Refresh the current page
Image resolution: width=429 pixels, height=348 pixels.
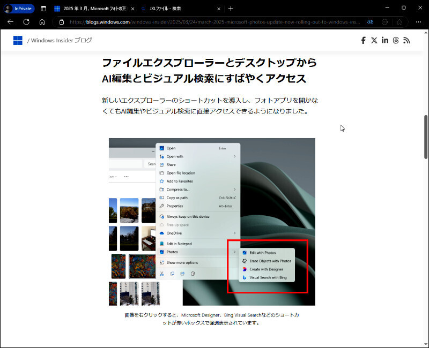26,22
